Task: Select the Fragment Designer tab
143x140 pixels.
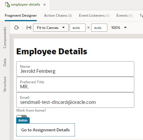Action: (21, 16)
